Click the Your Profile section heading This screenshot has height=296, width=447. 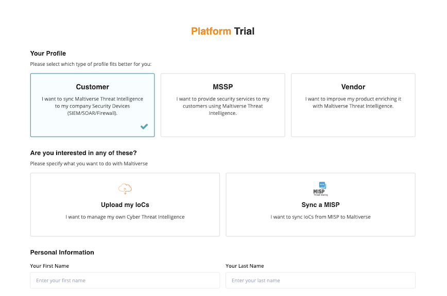pyautogui.click(x=48, y=54)
